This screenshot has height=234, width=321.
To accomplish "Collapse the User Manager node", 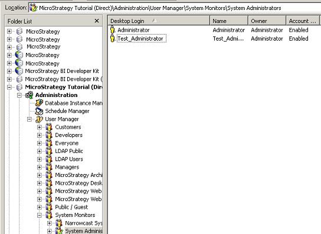I will coord(30,119).
